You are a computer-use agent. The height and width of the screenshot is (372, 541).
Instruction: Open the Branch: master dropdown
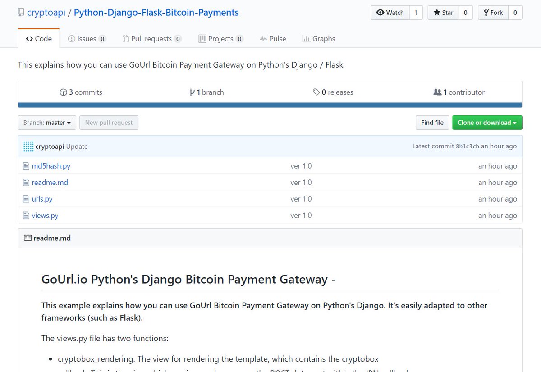[47, 123]
